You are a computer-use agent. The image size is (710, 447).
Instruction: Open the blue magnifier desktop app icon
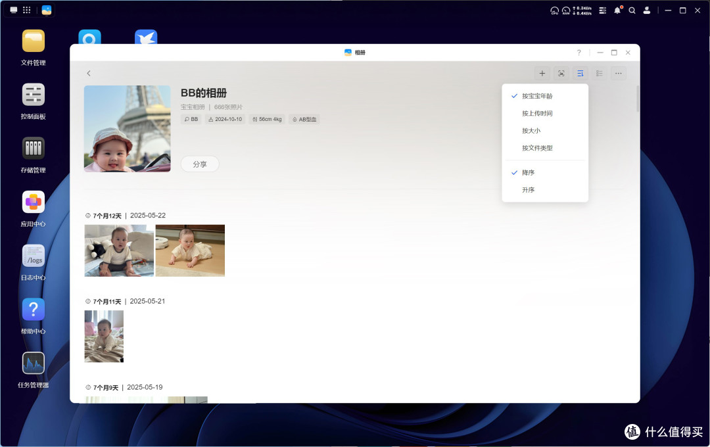click(x=89, y=37)
